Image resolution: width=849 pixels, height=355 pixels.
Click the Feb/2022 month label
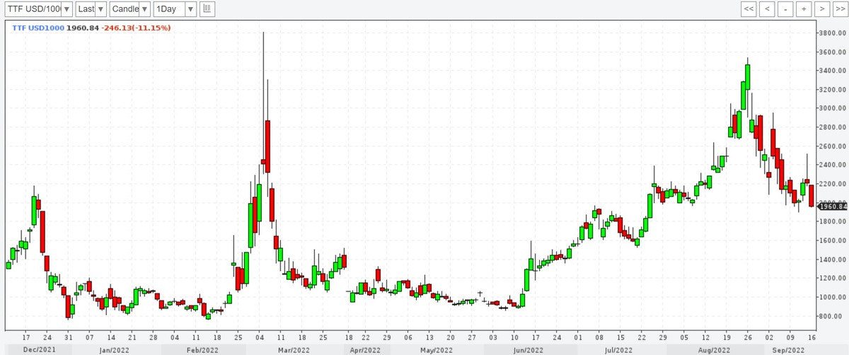202,350
